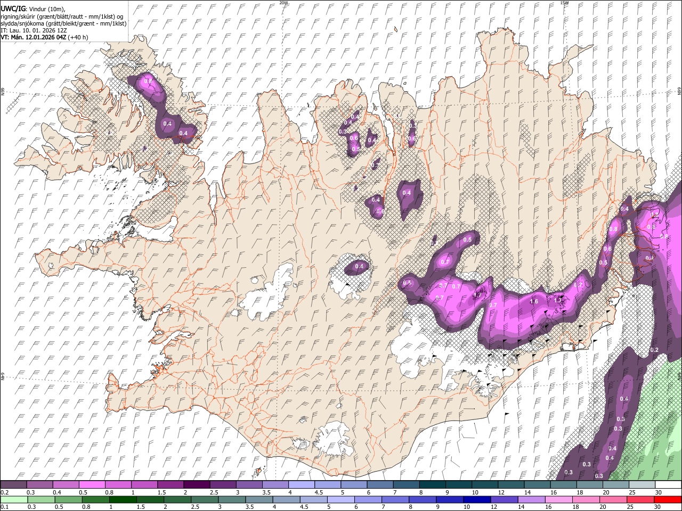Pick the 30 white snow legend swatch

click(x=669, y=485)
